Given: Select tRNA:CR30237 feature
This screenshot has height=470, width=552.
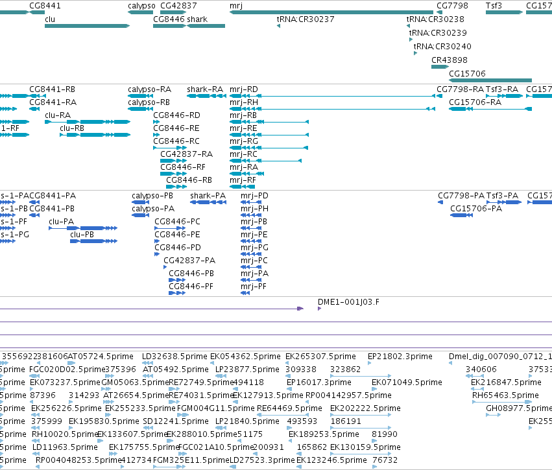Looking at the screenshot, I should pos(278,26).
